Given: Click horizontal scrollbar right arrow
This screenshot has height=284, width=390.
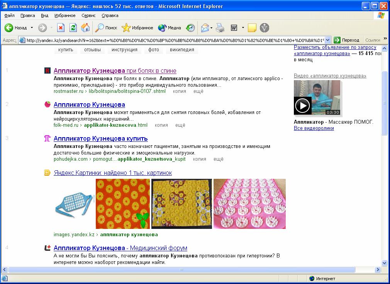Looking at the screenshot, I should (378, 269).
